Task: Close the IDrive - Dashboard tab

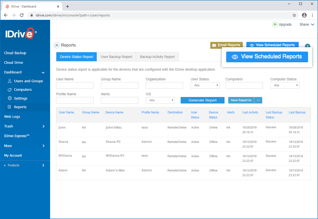Action: (x=58, y=6)
